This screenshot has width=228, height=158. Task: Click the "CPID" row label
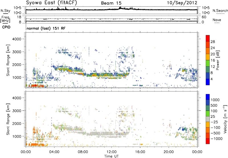6,27
